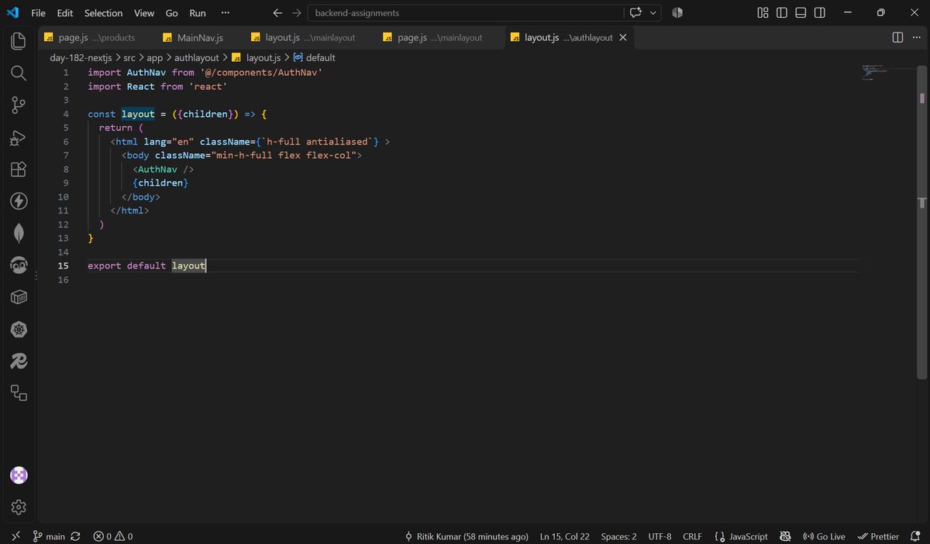Click the remote window indicator in status bar
This screenshot has width=930, height=544.
click(x=16, y=536)
